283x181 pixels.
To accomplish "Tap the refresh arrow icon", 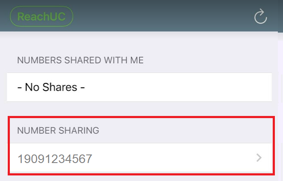I will [261, 16].
